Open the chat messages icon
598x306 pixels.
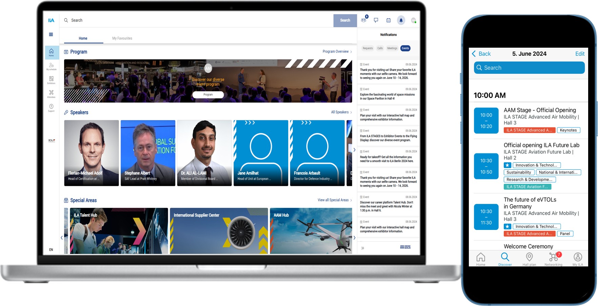coord(376,20)
